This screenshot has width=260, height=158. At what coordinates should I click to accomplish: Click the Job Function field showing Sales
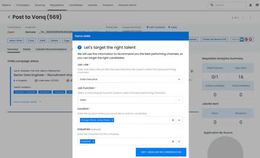coord(130,100)
